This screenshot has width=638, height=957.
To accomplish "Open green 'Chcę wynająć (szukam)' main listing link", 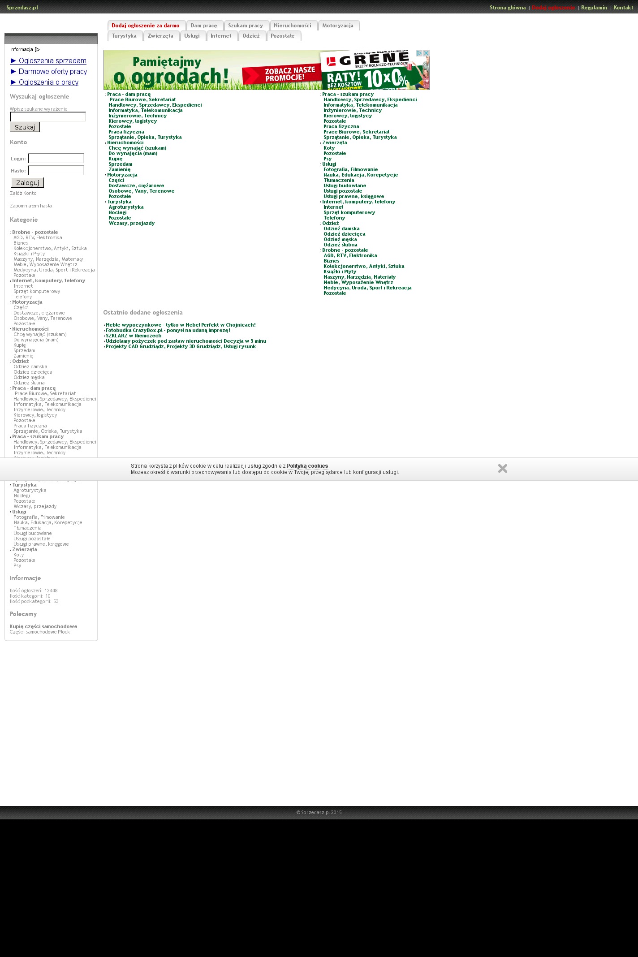I will point(138,148).
